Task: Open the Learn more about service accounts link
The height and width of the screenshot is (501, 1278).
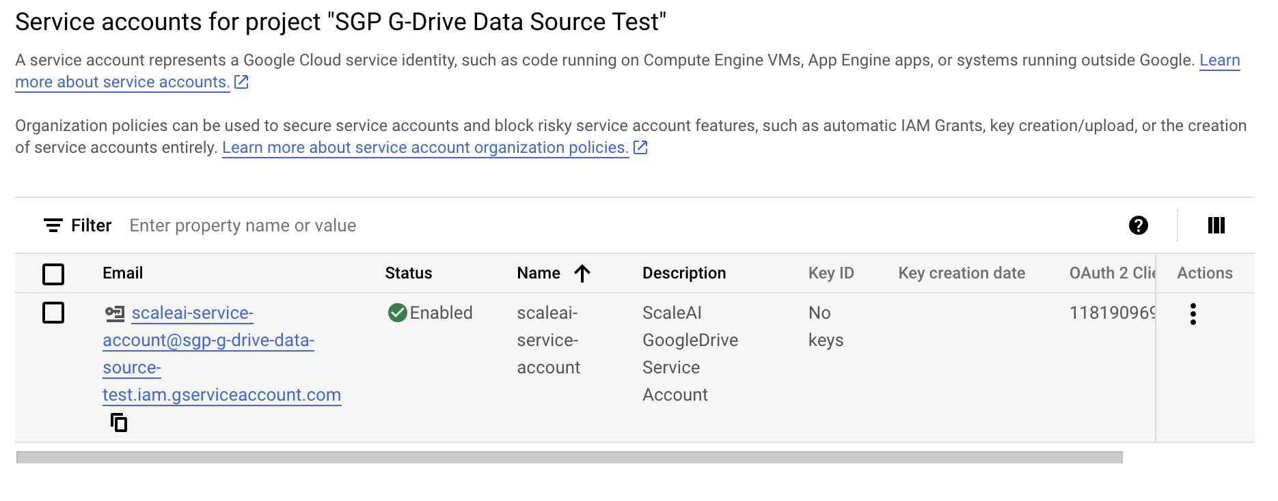Action: [x=122, y=83]
